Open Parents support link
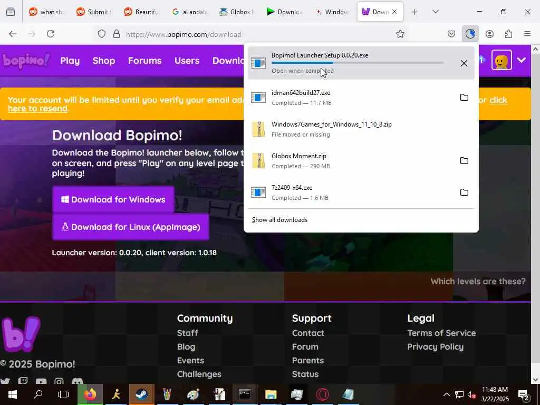 [308, 361]
